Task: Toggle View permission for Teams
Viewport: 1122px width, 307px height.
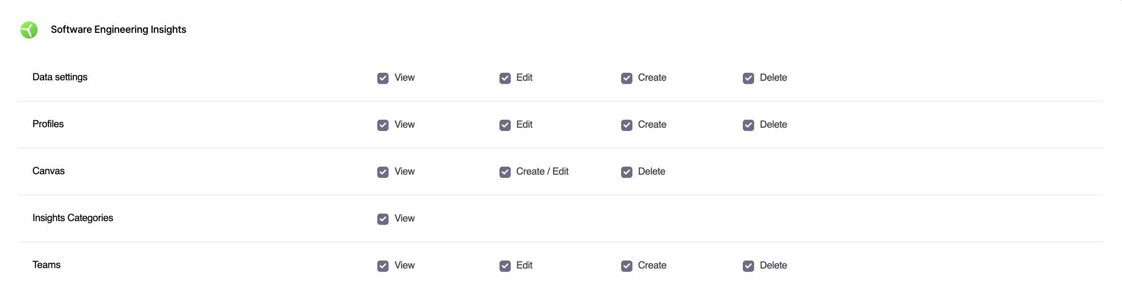Action: coord(383,266)
